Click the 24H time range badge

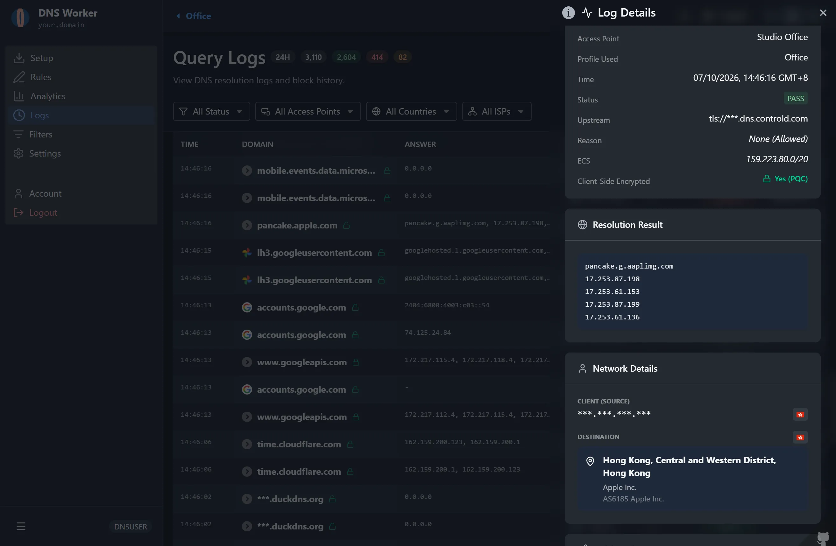283,57
